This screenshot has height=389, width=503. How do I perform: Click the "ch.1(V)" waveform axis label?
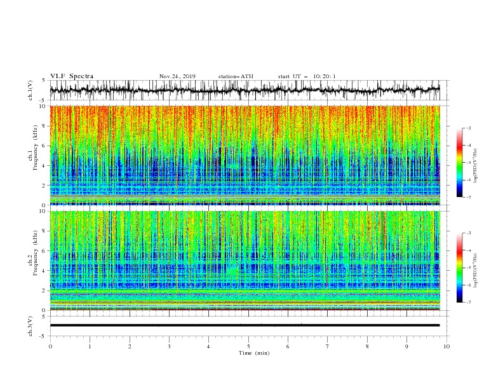pos(30,90)
